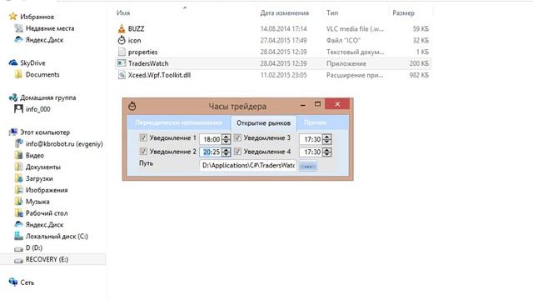533x300 pixels.
Task: Decrease the Уведомление 2 time with down arrow
Action: (226, 154)
